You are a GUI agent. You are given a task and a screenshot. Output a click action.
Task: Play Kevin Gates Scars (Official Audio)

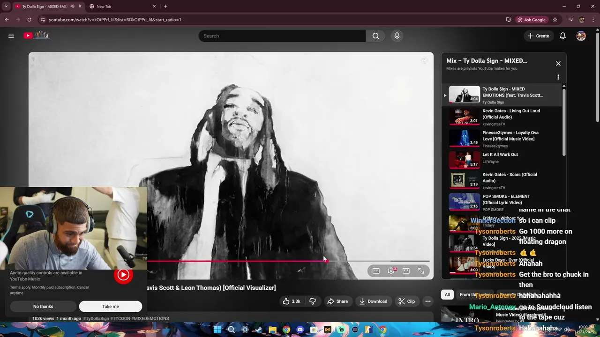(x=502, y=181)
